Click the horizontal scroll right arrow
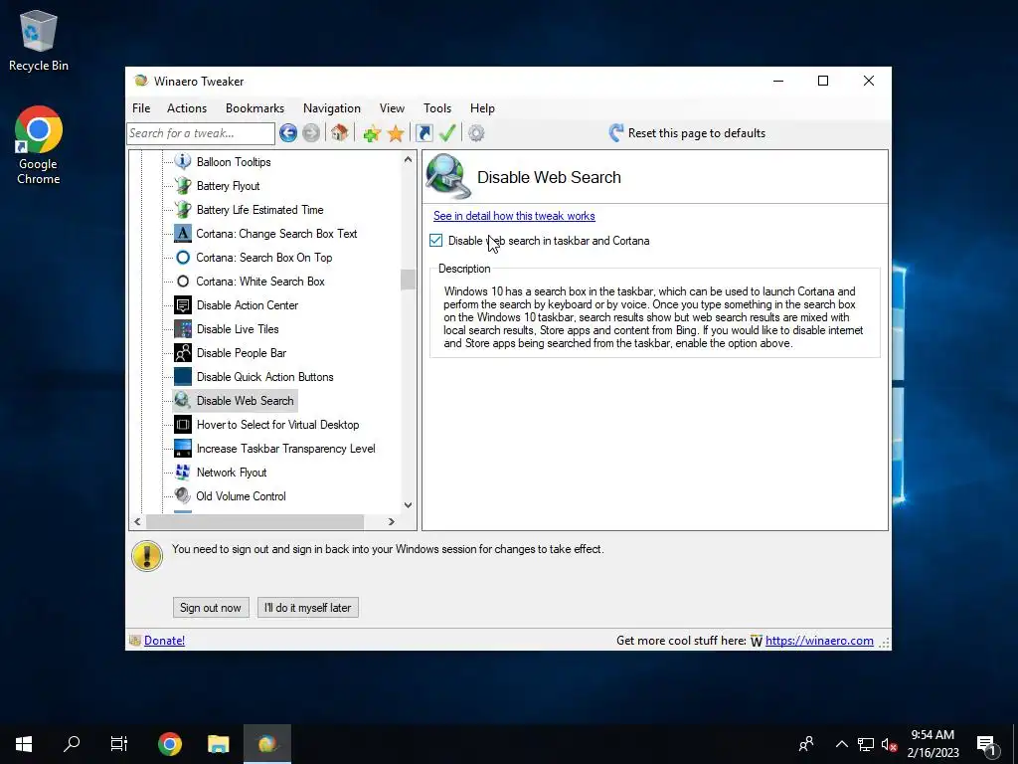 pyautogui.click(x=392, y=521)
